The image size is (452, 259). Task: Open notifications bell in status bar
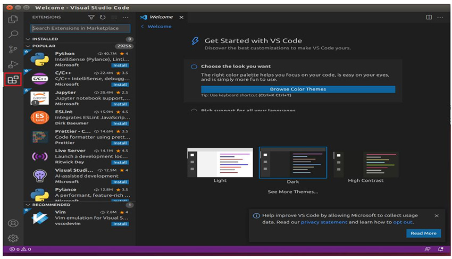(x=440, y=249)
